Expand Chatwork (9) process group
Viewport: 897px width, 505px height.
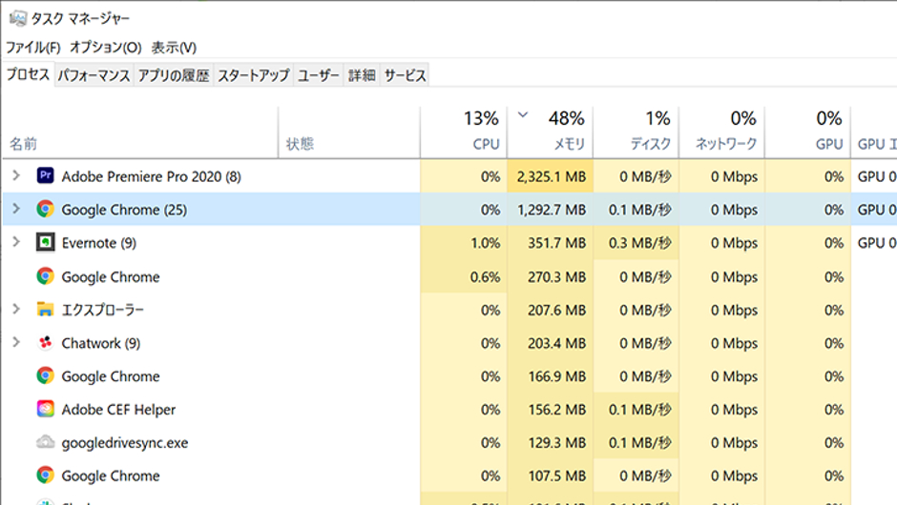tap(16, 342)
